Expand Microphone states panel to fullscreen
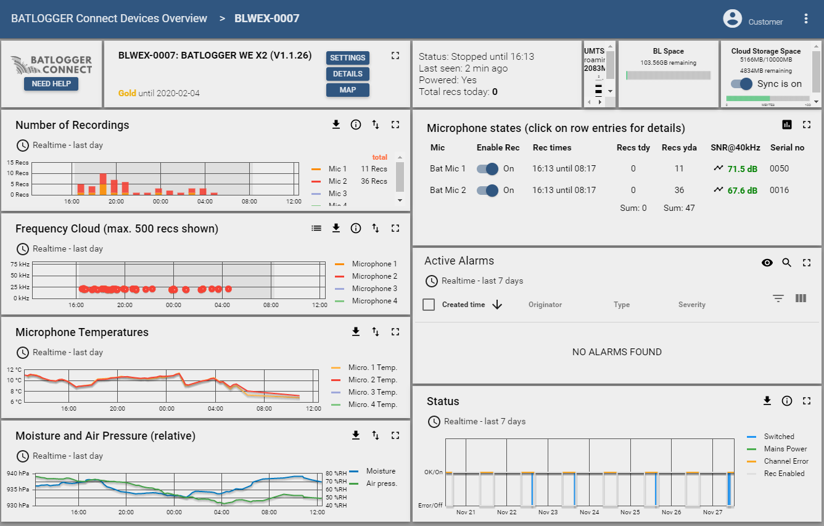The width and height of the screenshot is (824, 526). point(807,125)
